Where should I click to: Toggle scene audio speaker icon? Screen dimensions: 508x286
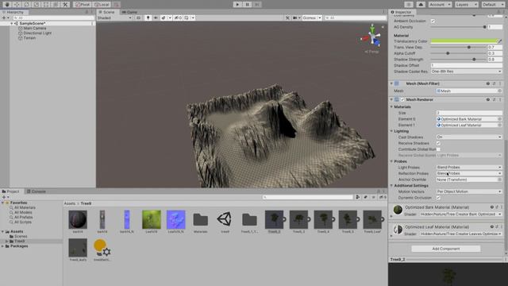point(156,17)
